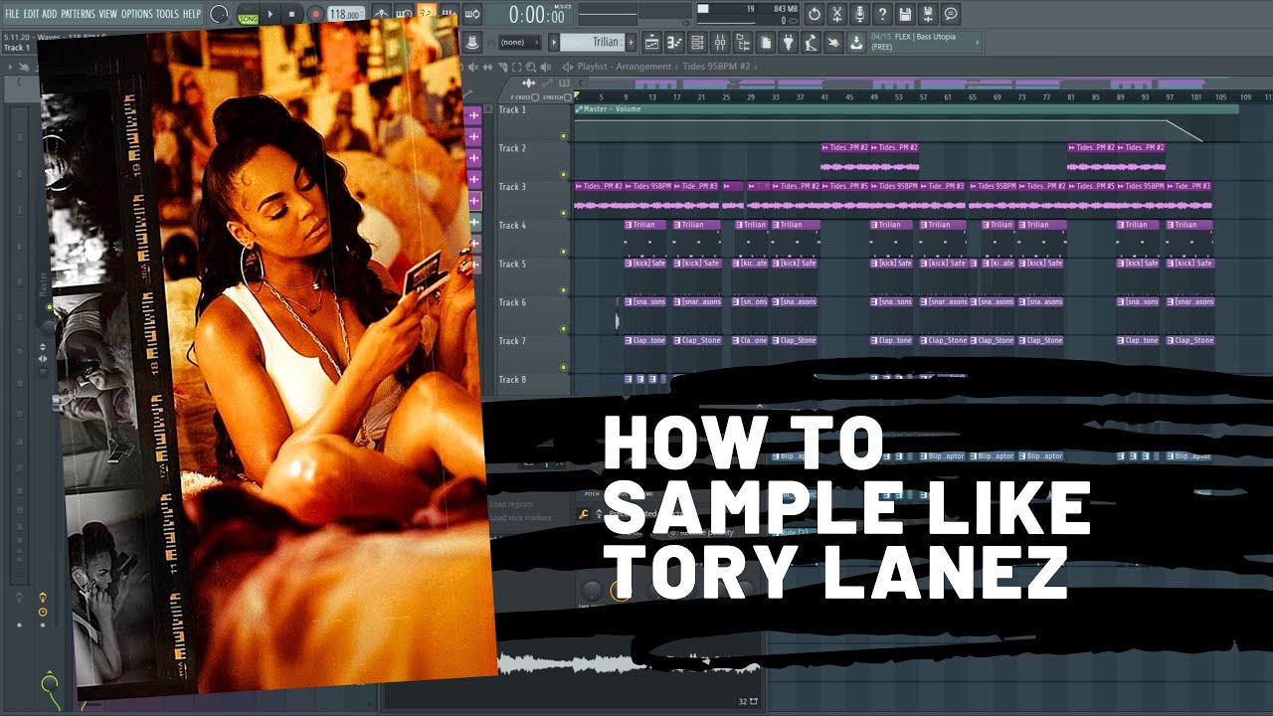Click the Stop transport button

[291, 14]
